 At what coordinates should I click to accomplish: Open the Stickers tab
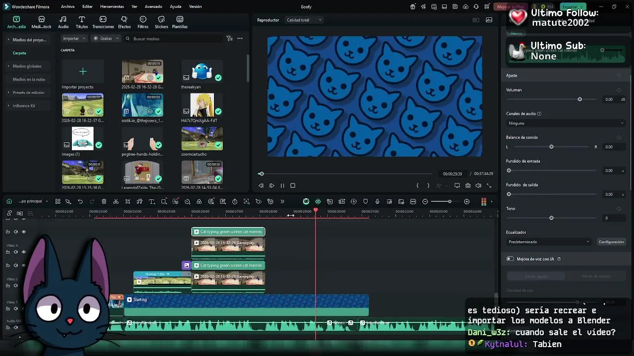coord(161,22)
